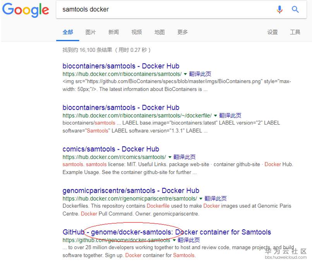Open comics/samtools - Docker Hub result
The height and width of the screenshot is (263, 312).
[111, 149]
